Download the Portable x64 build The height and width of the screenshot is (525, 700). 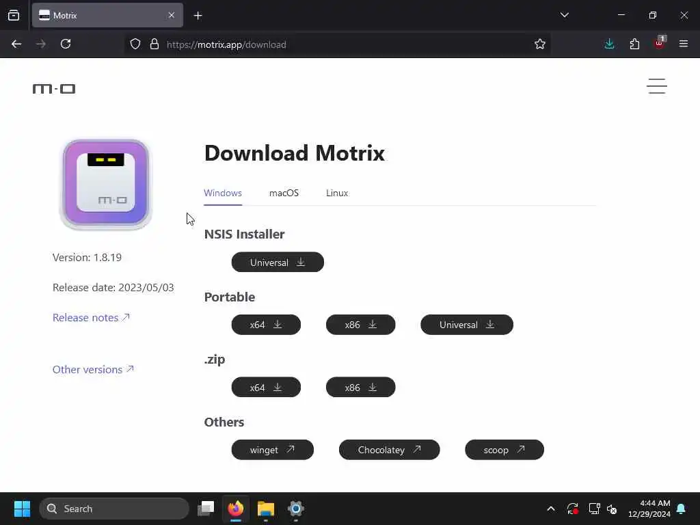266,325
